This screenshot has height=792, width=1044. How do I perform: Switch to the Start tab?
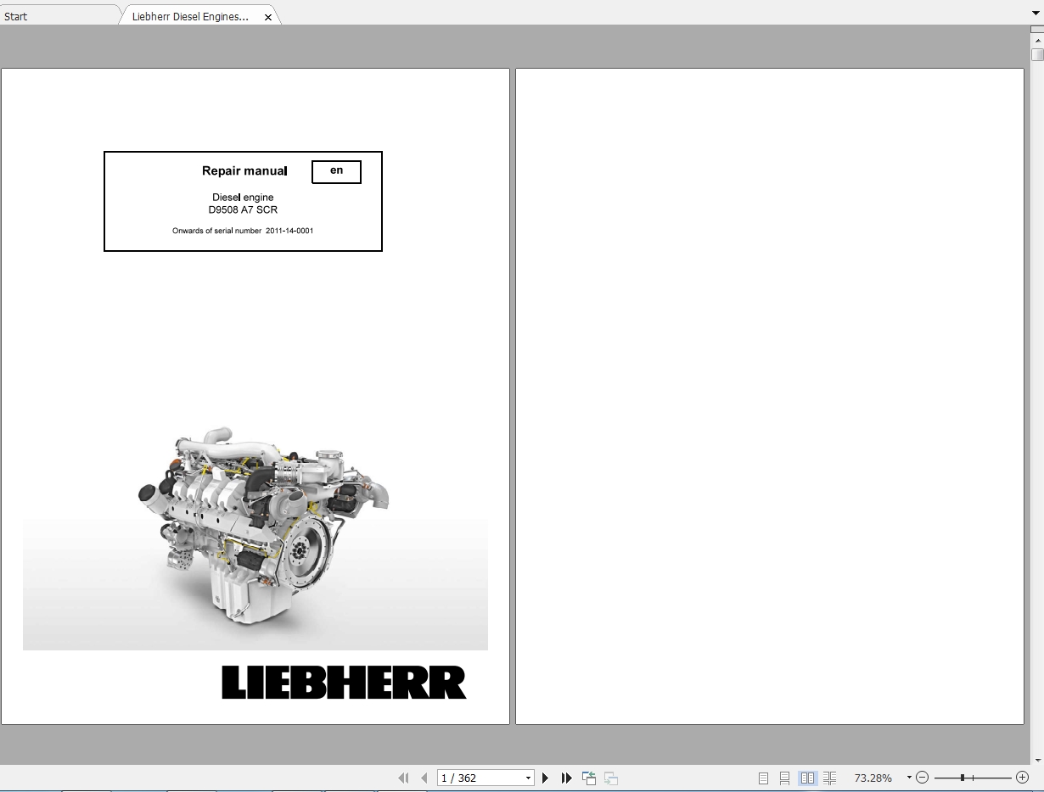click(x=51, y=15)
